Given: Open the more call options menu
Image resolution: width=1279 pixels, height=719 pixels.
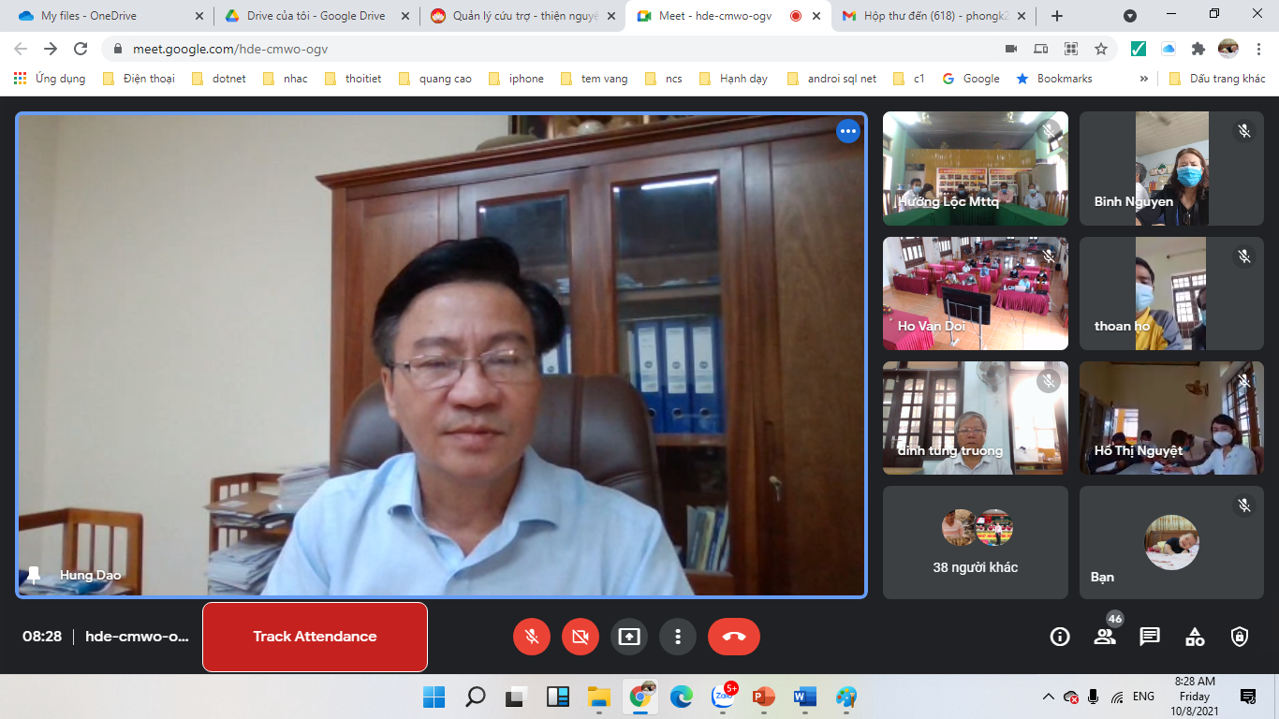Looking at the screenshot, I should (678, 636).
